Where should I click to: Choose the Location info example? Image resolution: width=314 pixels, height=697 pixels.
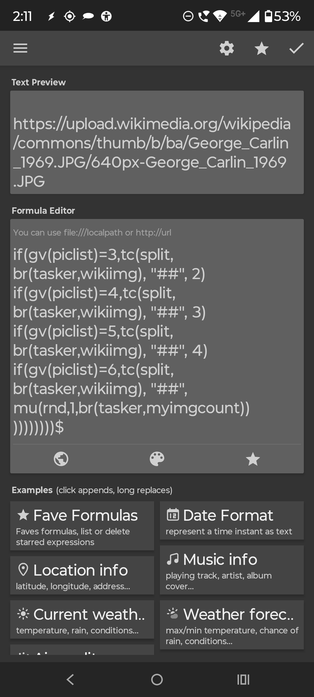(82, 575)
